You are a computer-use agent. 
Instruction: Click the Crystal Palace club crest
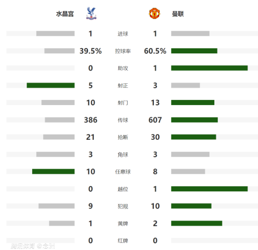point(91,14)
